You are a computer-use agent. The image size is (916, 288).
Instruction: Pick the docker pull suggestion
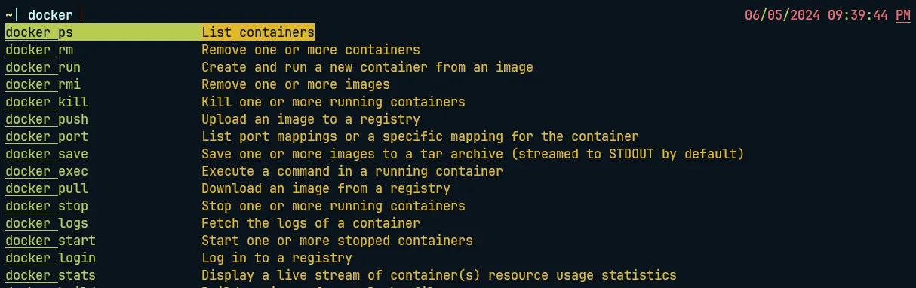[47, 188]
